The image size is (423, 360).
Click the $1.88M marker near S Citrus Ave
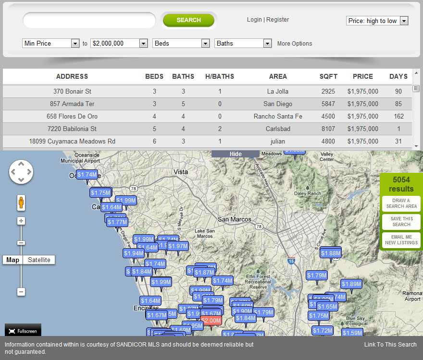point(330,253)
